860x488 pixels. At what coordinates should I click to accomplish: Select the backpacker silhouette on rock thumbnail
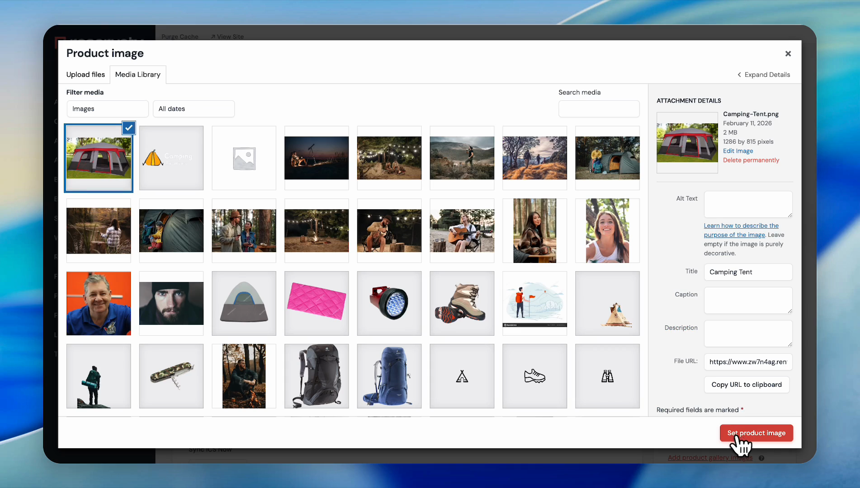click(99, 376)
